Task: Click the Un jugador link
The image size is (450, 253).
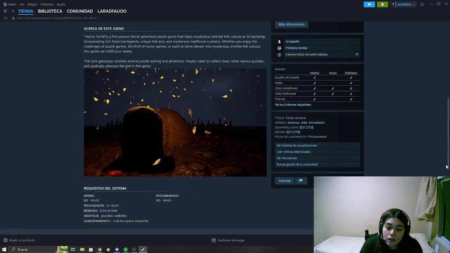Action: (x=292, y=41)
